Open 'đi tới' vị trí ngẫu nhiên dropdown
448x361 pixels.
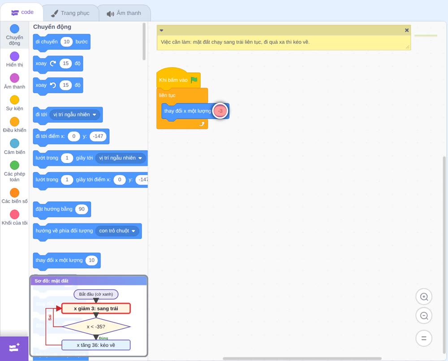point(75,115)
